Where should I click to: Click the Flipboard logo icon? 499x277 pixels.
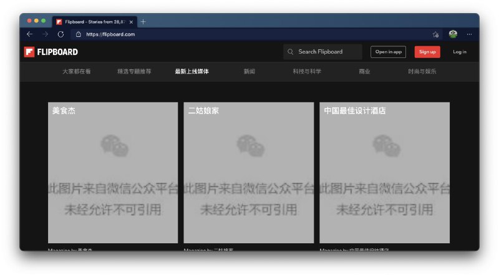click(x=29, y=52)
